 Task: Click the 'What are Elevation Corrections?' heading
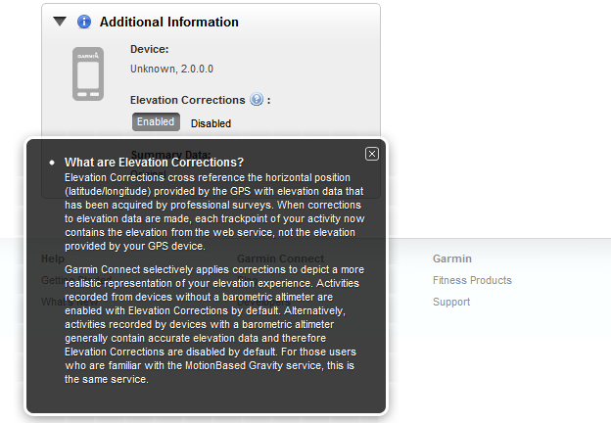[154, 162]
